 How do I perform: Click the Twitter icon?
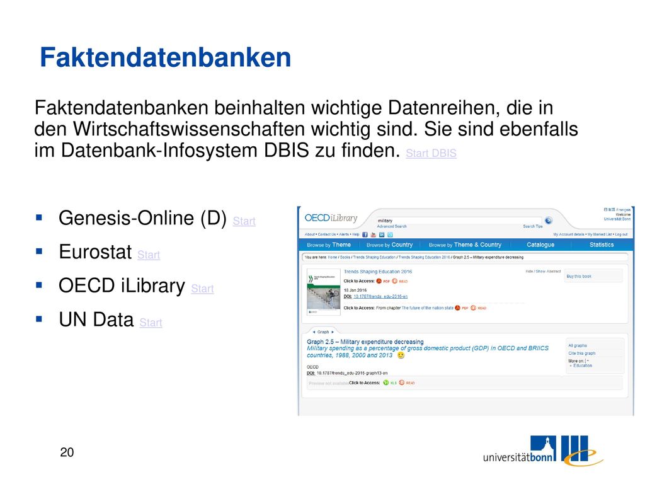coord(390,234)
